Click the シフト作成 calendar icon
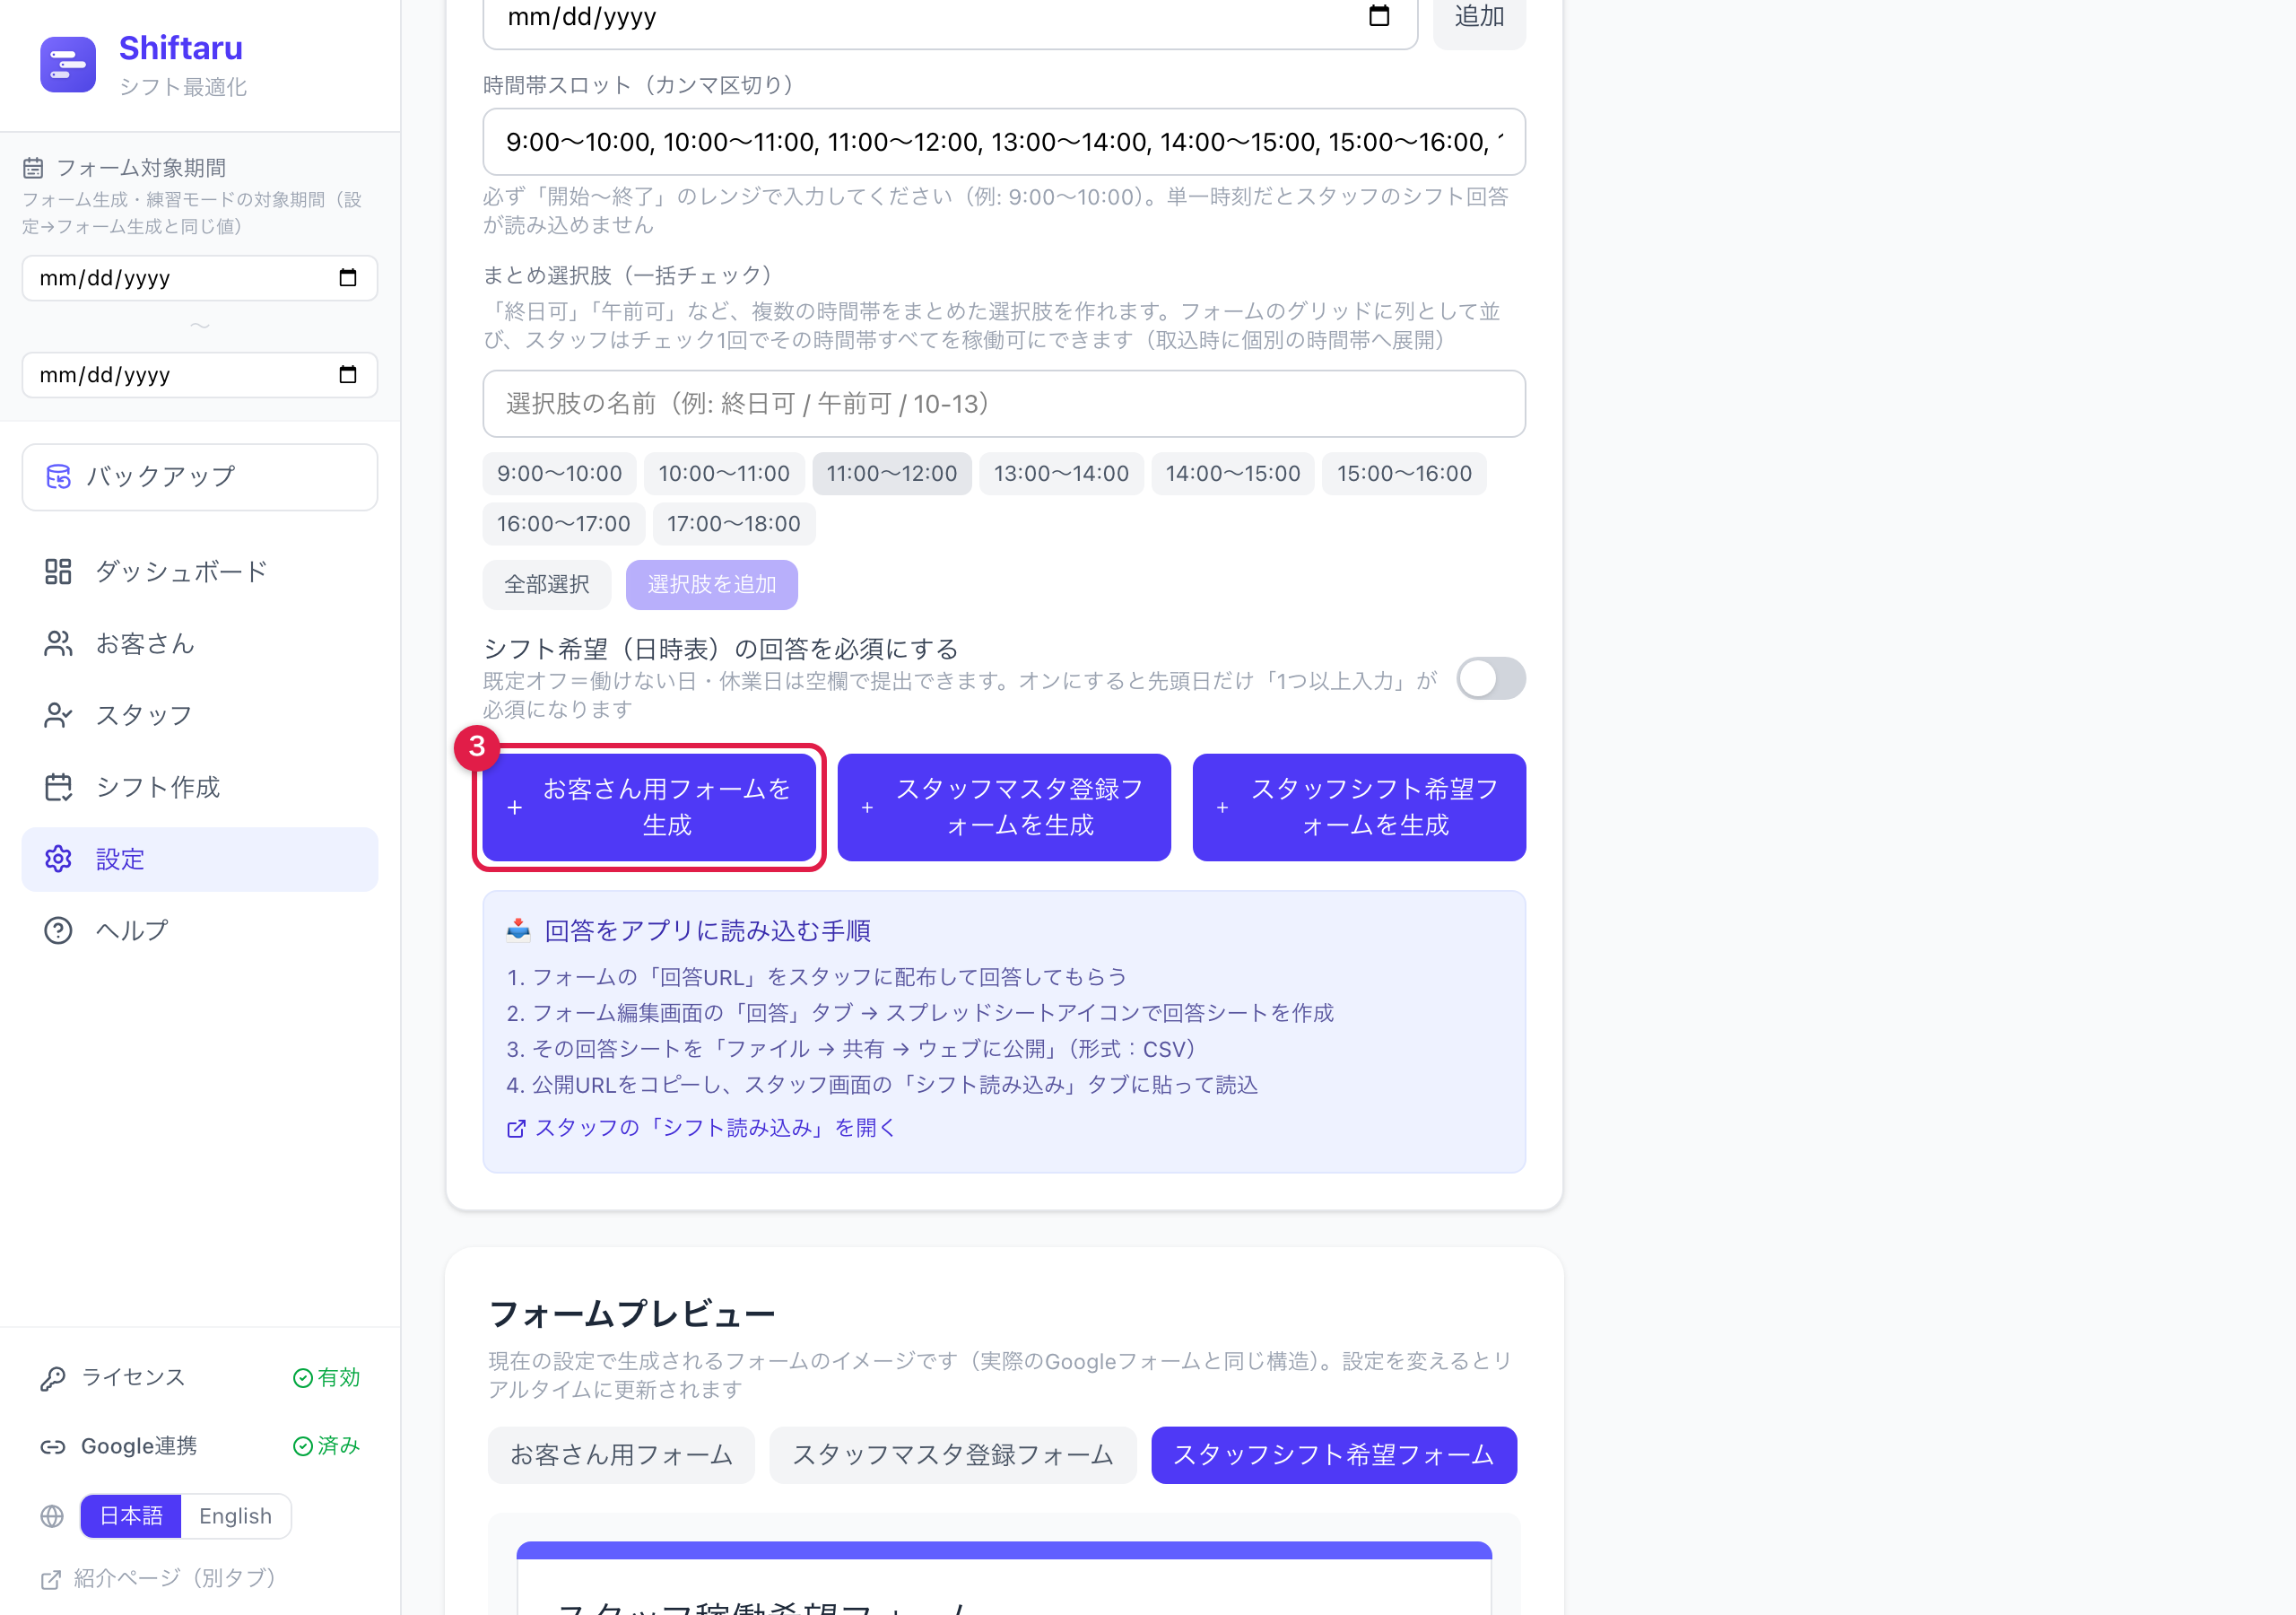2296x1615 pixels. click(58, 788)
